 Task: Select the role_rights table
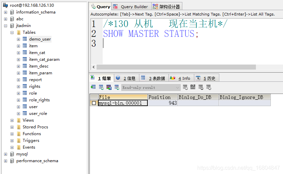39,100
